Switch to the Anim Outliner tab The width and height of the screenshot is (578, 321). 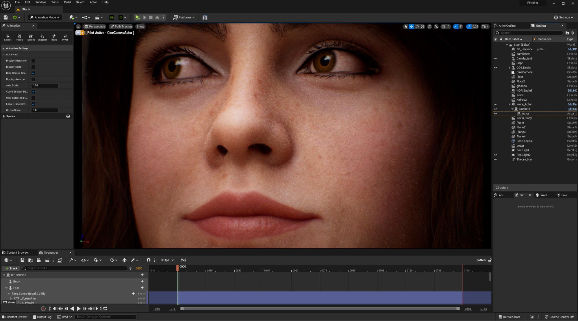(507, 26)
